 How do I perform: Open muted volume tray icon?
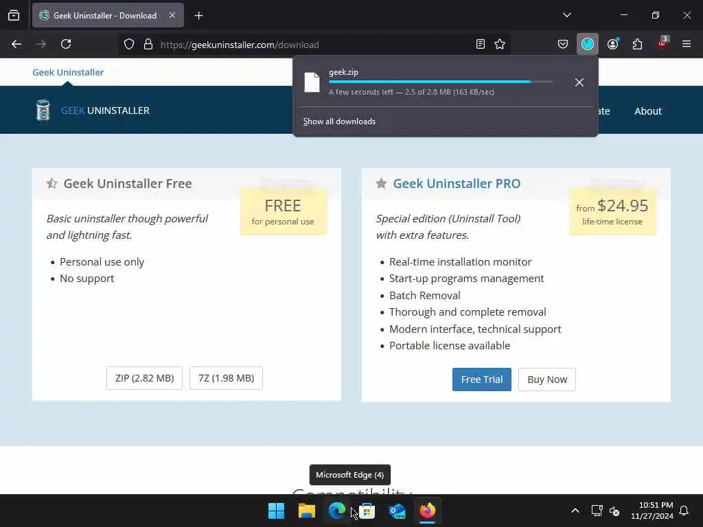[614, 511]
